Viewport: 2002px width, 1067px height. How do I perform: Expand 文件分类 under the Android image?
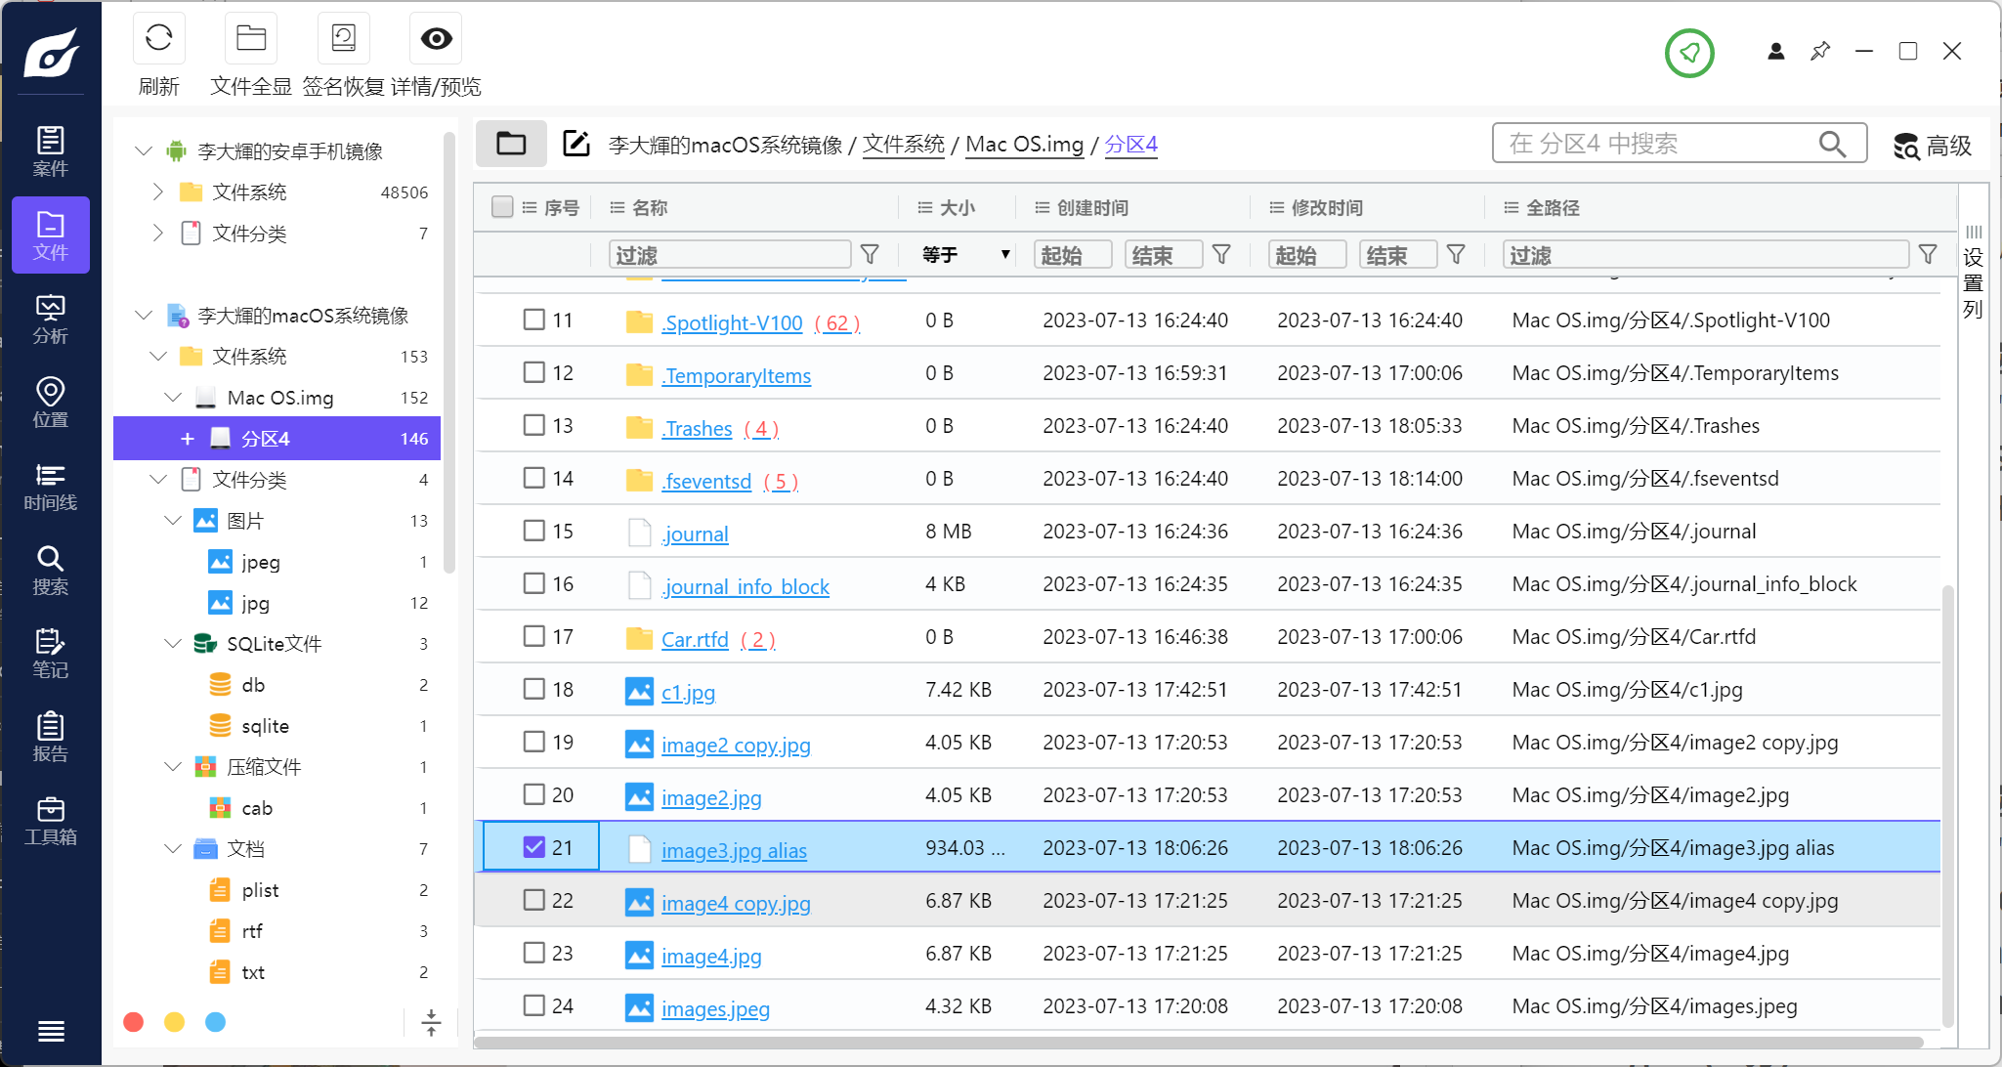pyautogui.click(x=158, y=234)
